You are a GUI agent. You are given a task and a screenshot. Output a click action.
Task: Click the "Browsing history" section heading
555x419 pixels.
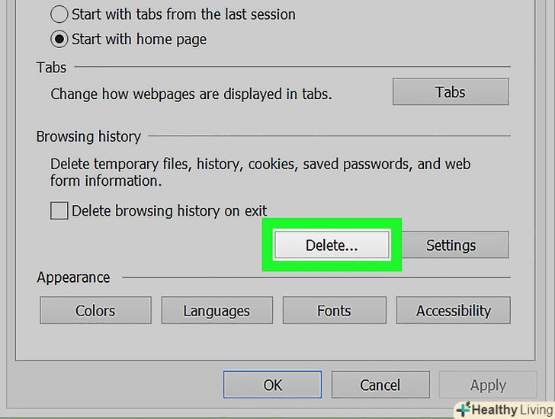click(88, 137)
